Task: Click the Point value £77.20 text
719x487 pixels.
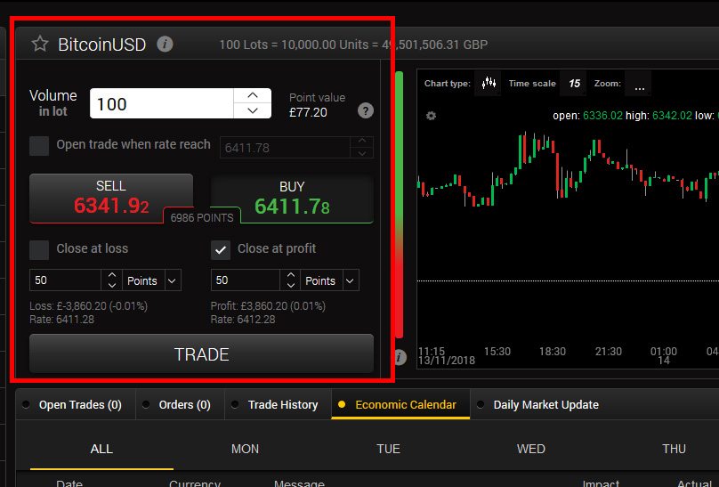Action: coord(317,105)
